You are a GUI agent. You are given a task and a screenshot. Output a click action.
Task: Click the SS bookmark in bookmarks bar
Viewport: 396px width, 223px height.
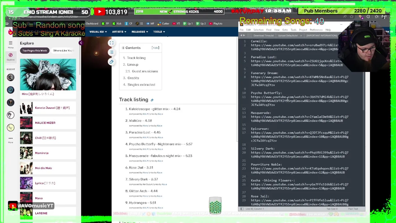pos(140,24)
